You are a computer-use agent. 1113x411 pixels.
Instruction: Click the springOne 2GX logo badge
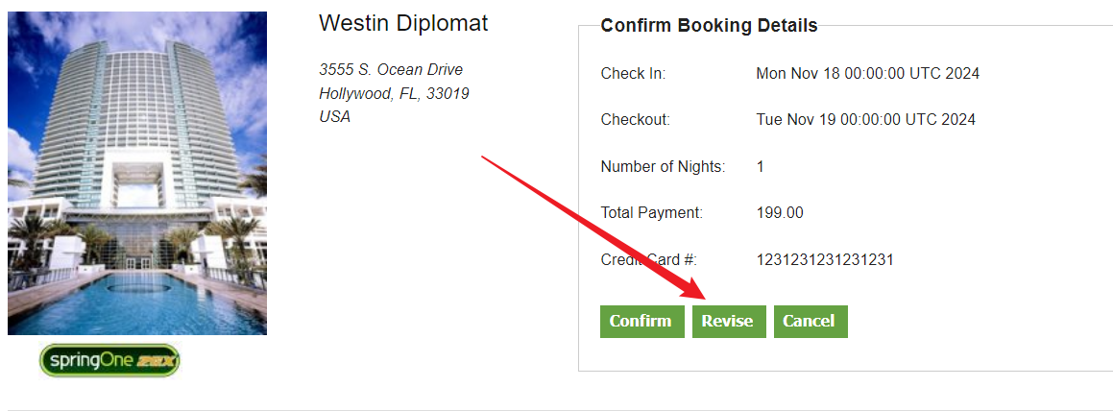pyautogui.click(x=109, y=360)
